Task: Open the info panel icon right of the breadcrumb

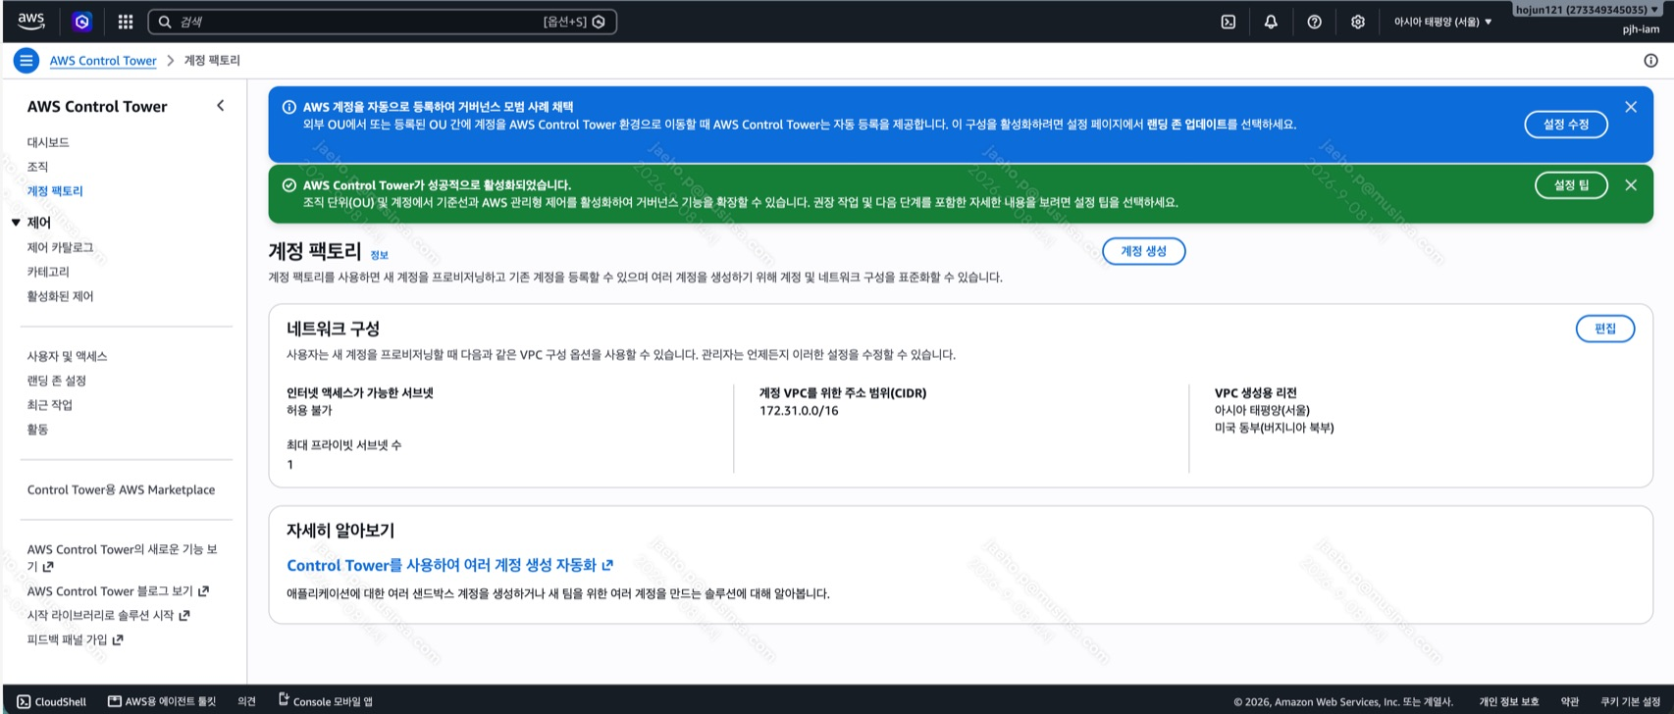Action: pyautogui.click(x=1650, y=61)
